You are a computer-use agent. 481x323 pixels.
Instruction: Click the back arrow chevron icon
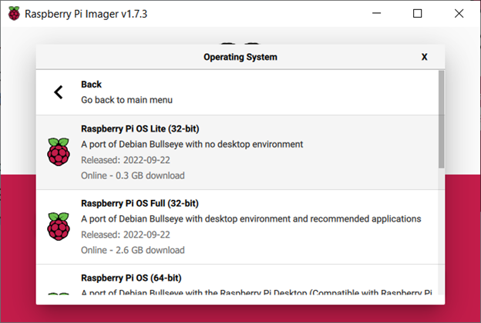pyautogui.click(x=59, y=92)
